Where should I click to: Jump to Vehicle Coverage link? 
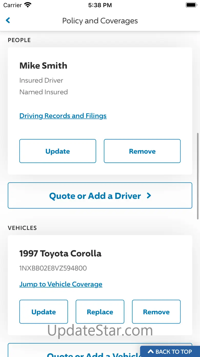(61, 284)
